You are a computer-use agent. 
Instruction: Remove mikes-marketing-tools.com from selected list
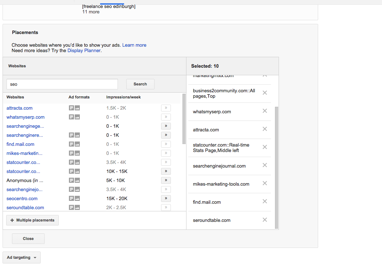click(x=265, y=183)
